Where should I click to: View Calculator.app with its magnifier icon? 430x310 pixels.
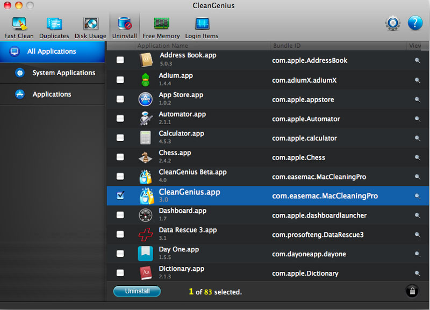click(418, 138)
